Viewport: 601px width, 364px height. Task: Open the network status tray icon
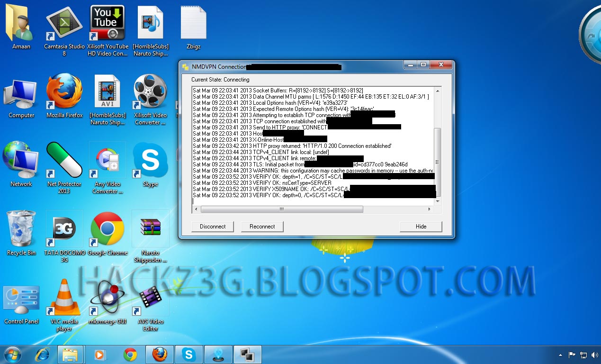pos(583,355)
